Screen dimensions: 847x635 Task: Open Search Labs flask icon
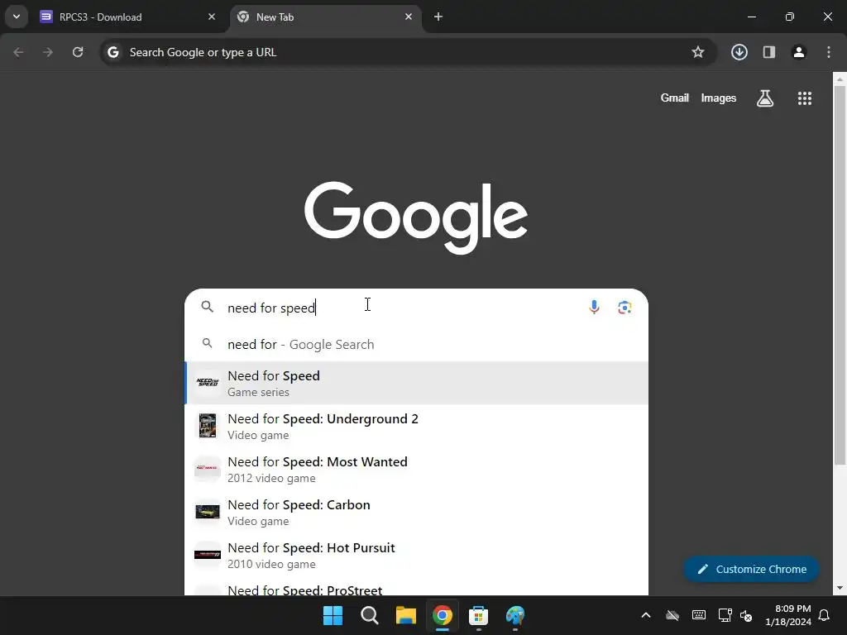pyautogui.click(x=765, y=98)
